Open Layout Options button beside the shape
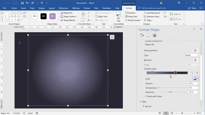Image resolution: width=205 pixels, height=115 pixels. (x=112, y=37)
